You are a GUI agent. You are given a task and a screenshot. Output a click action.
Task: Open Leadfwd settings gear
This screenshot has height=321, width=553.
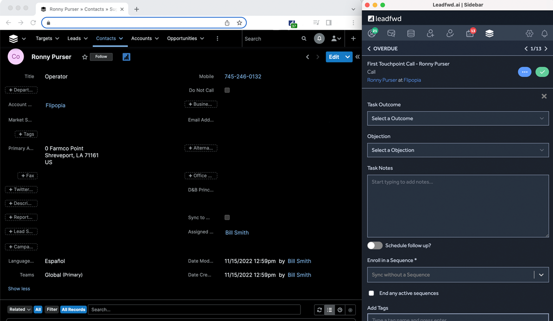[x=529, y=33]
